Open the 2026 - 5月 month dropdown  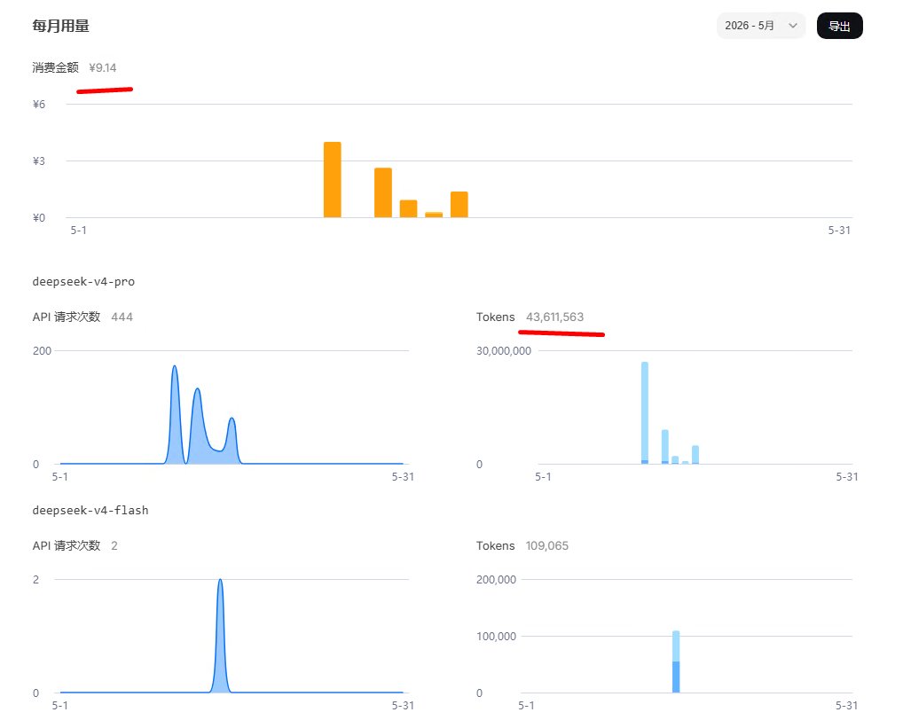pos(761,26)
